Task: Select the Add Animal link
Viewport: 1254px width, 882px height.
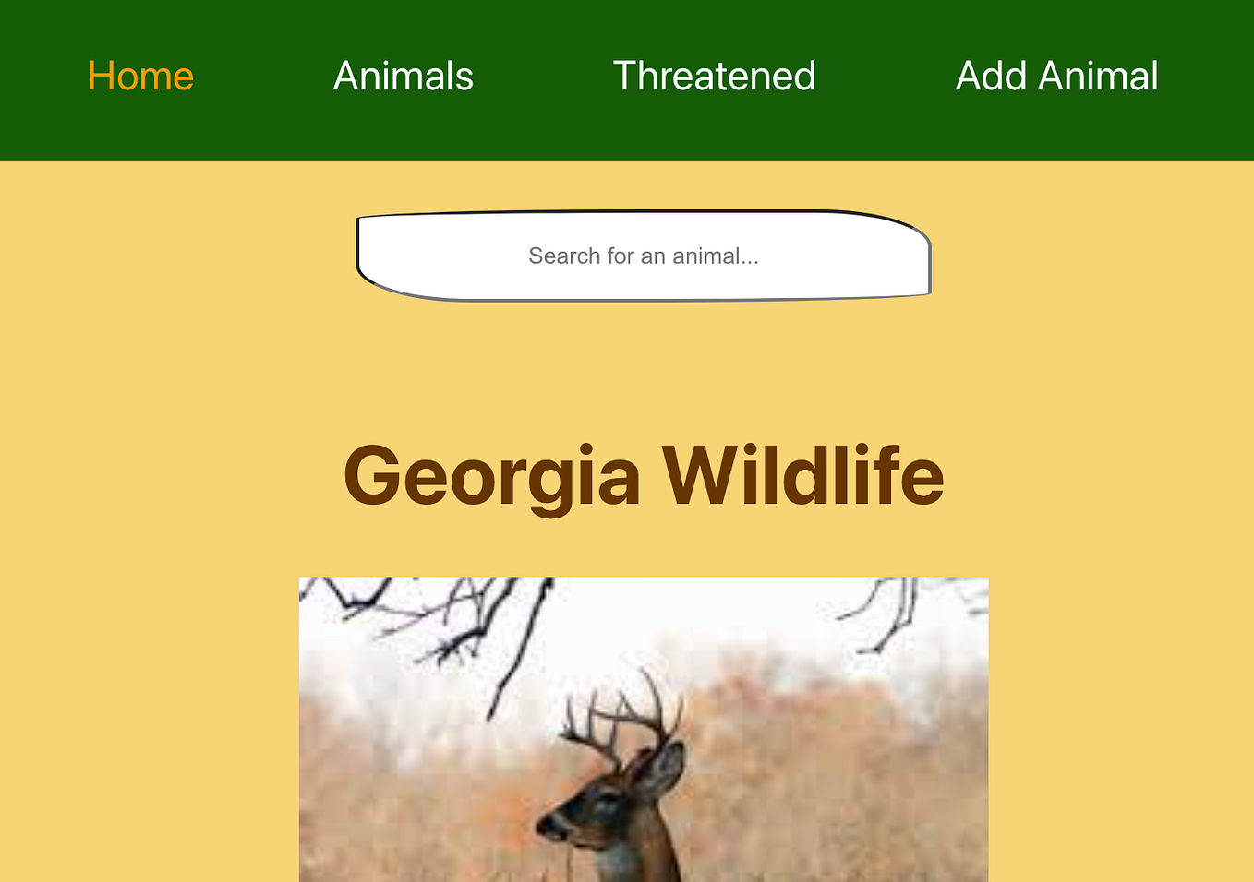Action: [x=1057, y=76]
